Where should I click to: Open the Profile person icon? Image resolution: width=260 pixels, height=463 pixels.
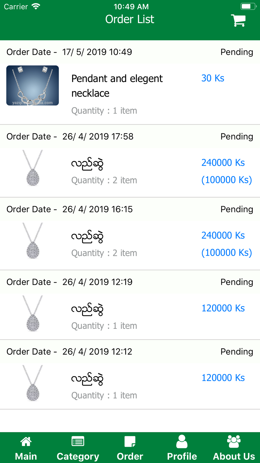click(x=182, y=441)
